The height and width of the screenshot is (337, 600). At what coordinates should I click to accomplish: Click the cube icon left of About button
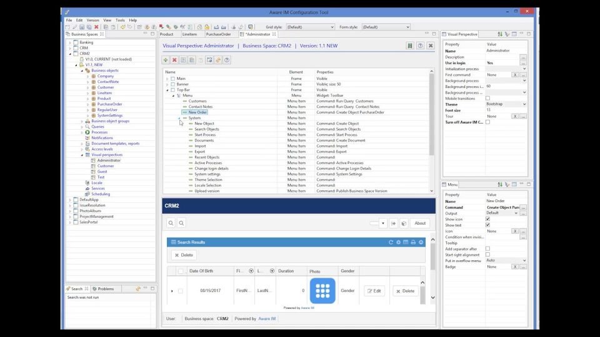(404, 223)
